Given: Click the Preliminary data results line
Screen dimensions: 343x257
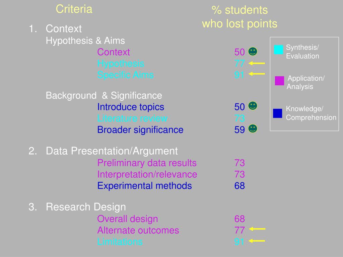Looking at the screenshot, I should click(147, 163).
